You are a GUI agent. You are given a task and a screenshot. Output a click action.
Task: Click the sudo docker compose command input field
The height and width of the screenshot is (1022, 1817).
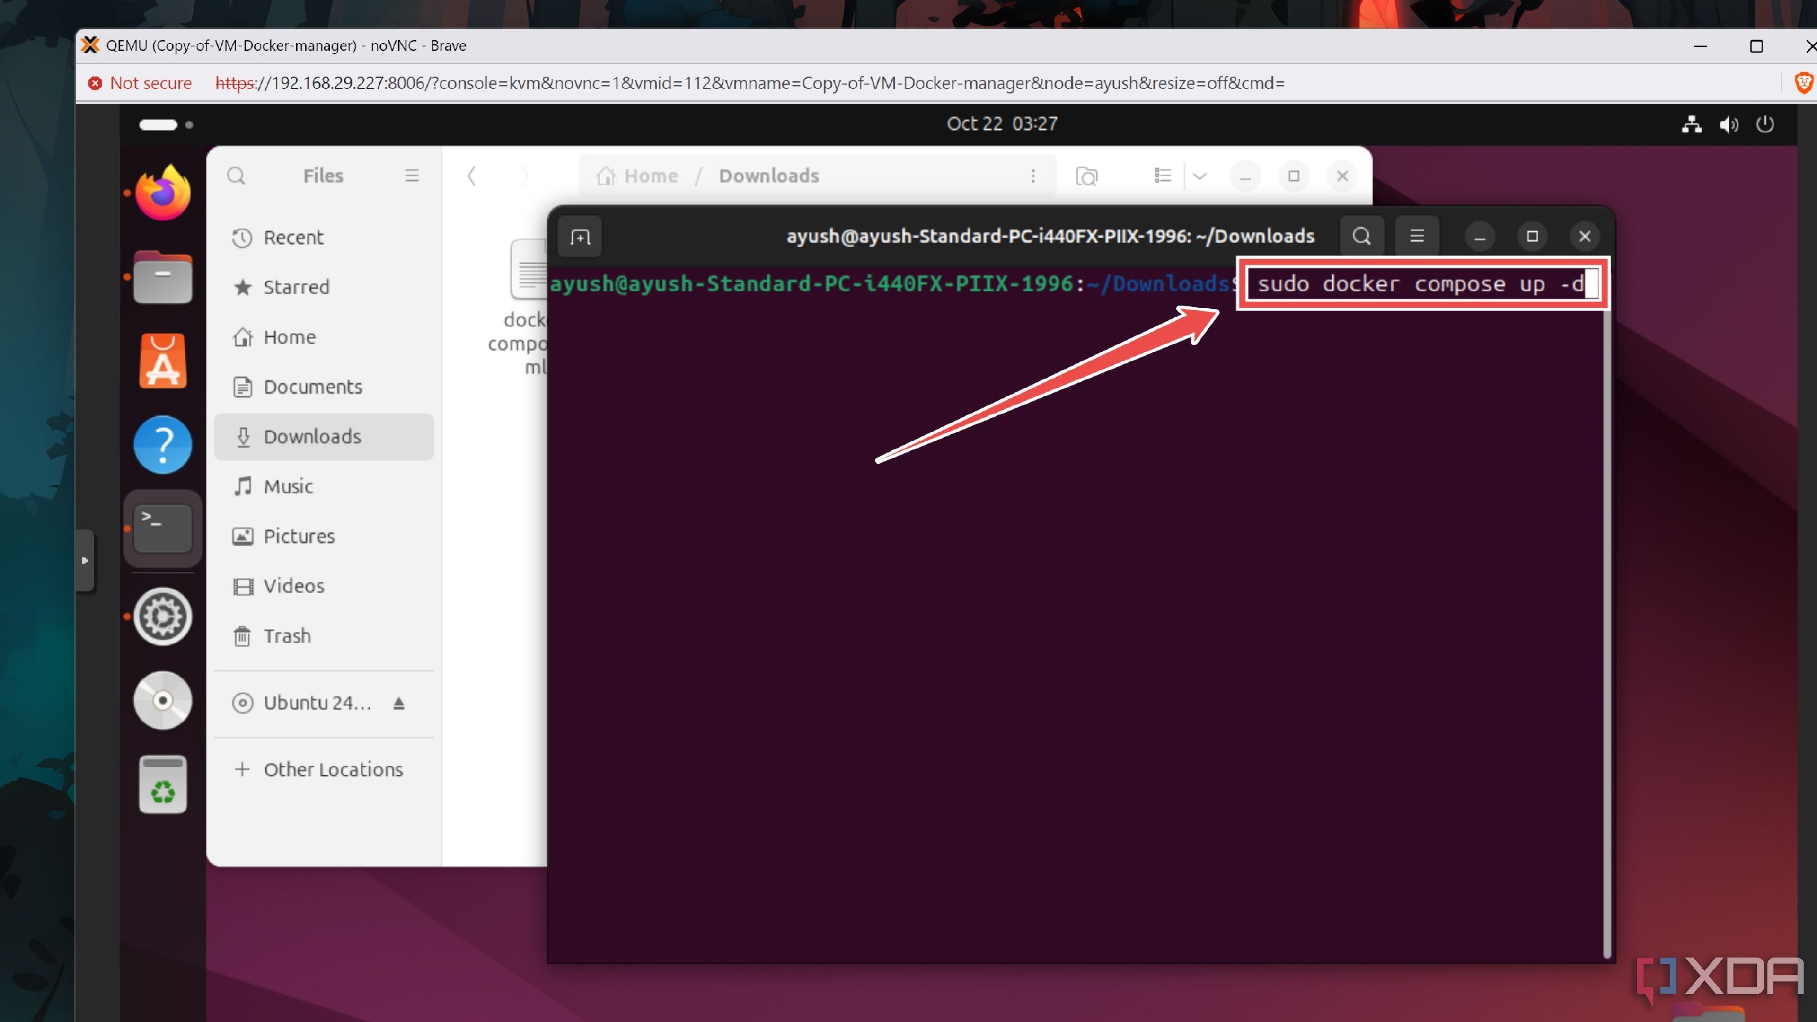[1423, 283]
